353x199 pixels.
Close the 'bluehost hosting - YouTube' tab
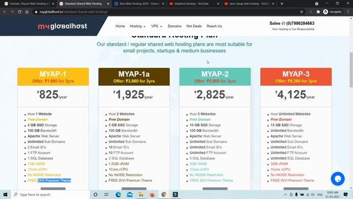[x=218, y=4]
